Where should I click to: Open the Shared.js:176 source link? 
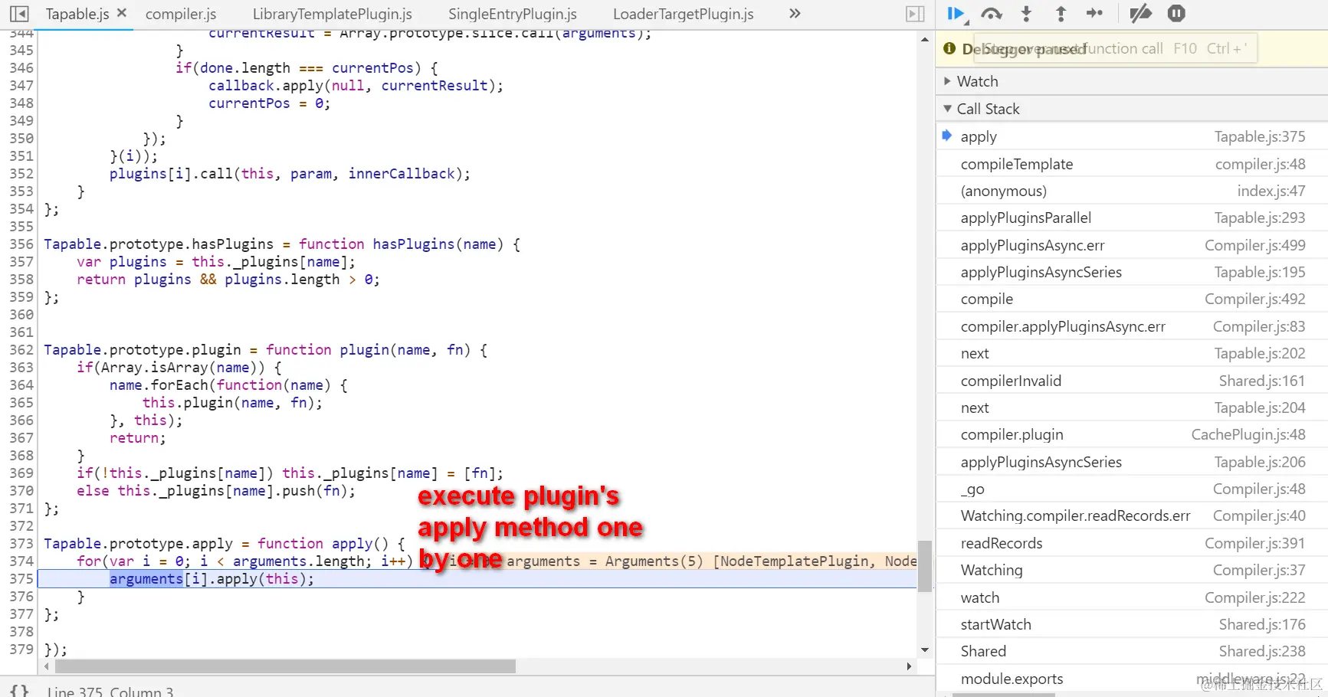click(x=1262, y=624)
